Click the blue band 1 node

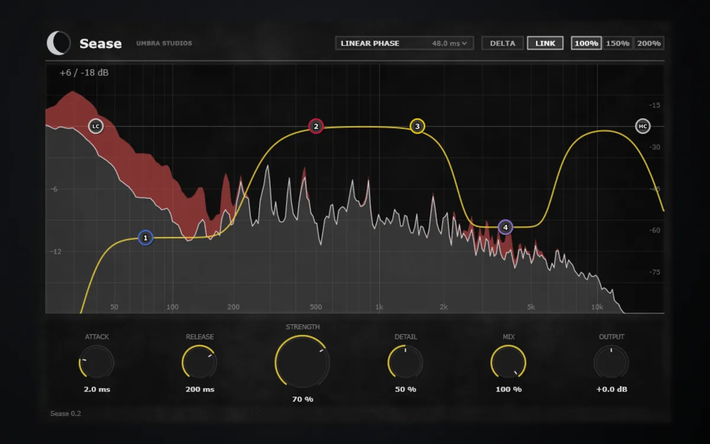146,238
